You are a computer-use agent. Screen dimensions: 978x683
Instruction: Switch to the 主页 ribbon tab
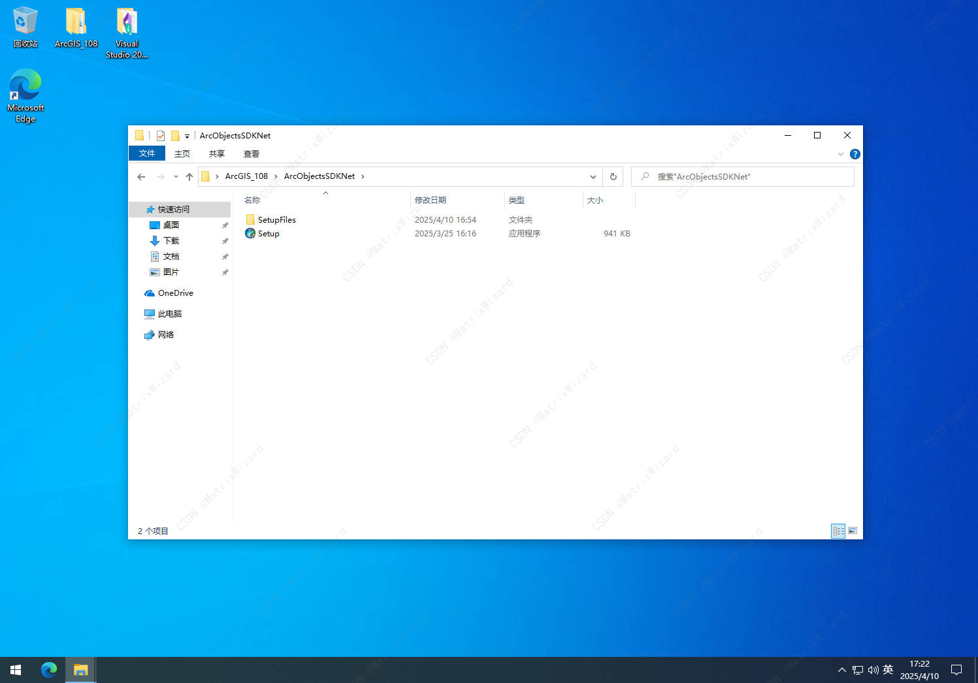click(182, 154)
